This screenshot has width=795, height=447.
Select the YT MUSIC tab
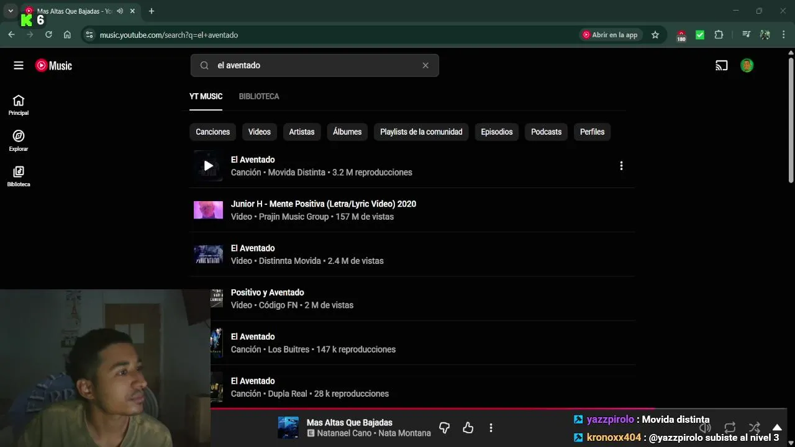point(206,96)
